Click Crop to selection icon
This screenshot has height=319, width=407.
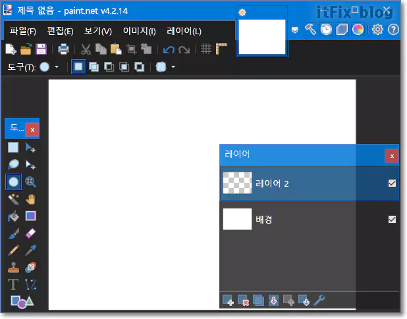[131, 49]
